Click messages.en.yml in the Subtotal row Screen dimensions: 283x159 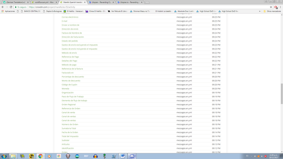(x=184, y=140)
